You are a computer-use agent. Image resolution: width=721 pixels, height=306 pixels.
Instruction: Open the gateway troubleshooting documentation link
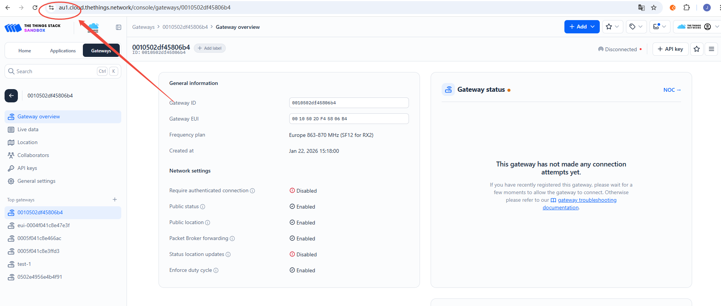click(x=586, y=200)
